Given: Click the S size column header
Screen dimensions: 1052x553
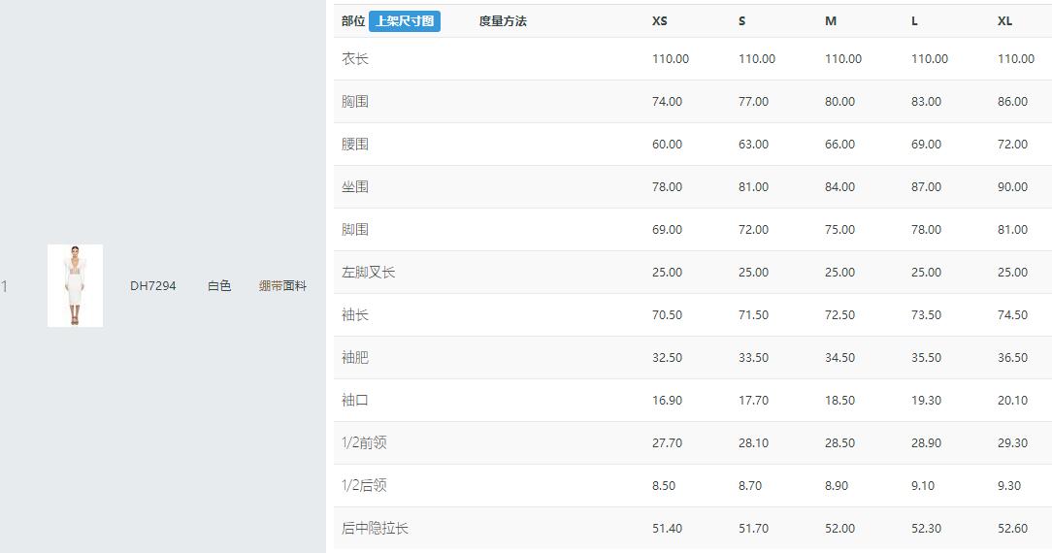Looking at the screenshot, I should point(742,20).
